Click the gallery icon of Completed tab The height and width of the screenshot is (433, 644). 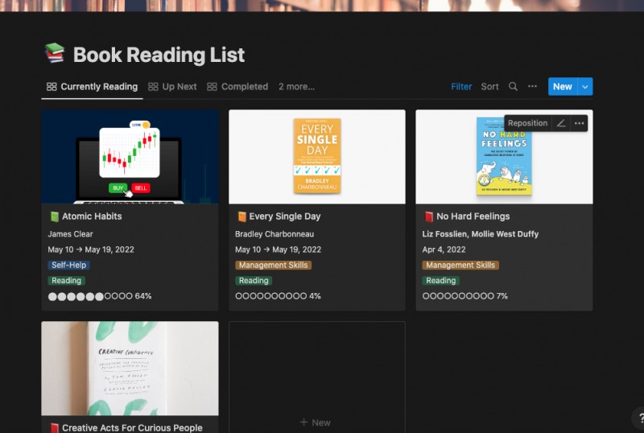tap(212, 87)
